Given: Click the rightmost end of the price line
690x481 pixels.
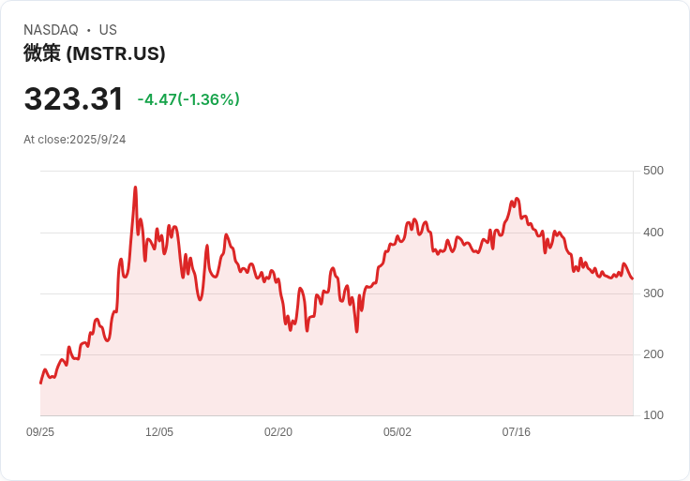Looking at the screenshot, I should click(632, 278).
